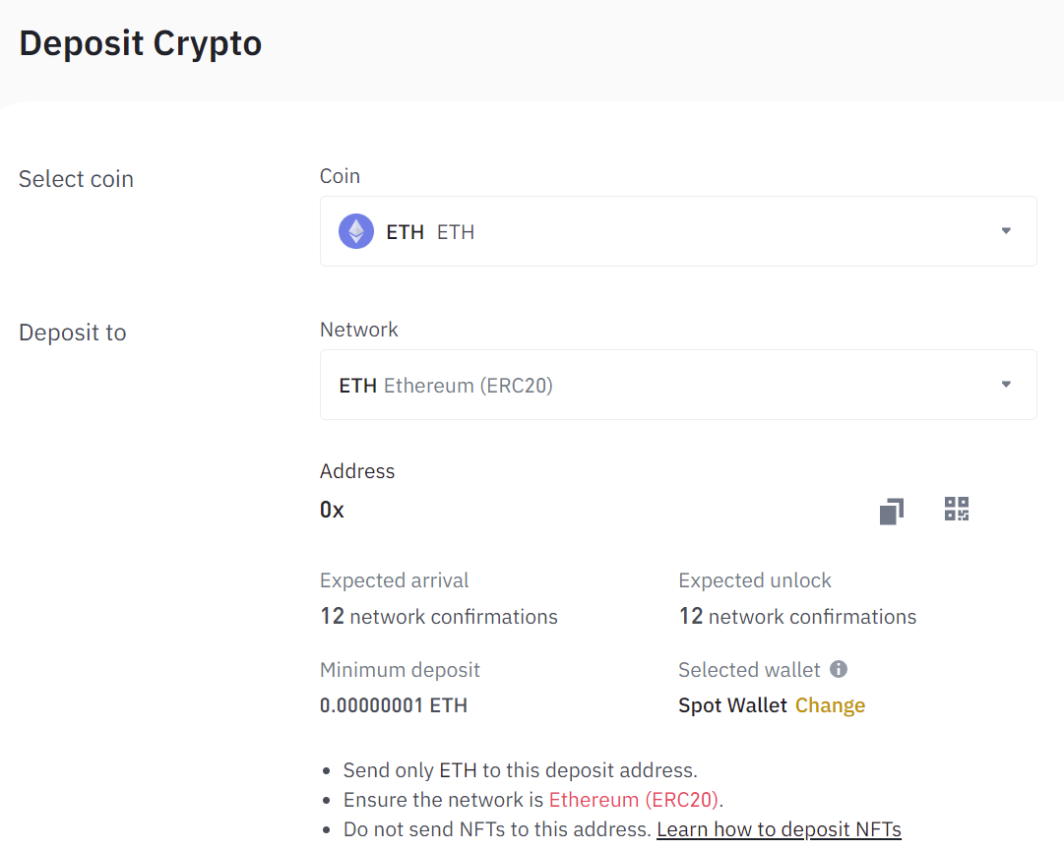Click the Minimum deposit amount value

coord(394,705)
